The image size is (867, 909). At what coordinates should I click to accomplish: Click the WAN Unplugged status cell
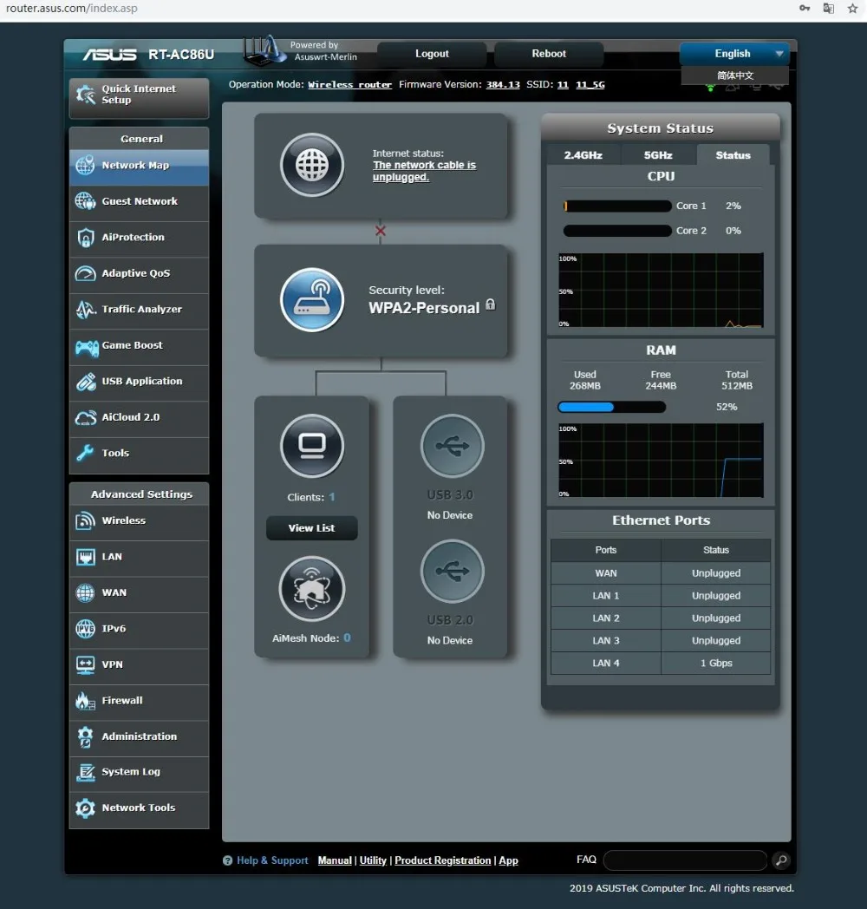click(716, 572)
